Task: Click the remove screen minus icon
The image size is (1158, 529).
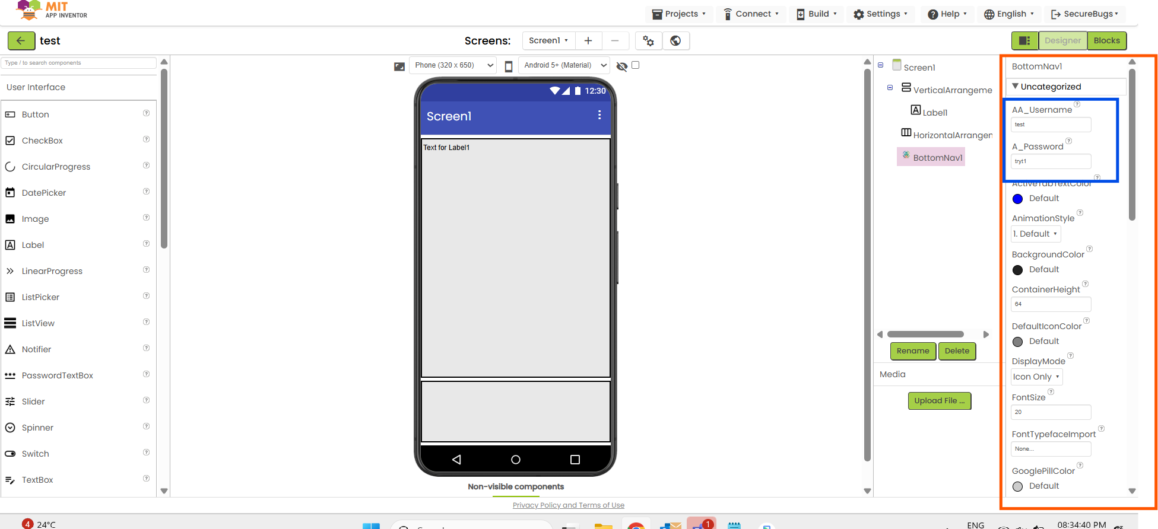Action: (615, 41)
